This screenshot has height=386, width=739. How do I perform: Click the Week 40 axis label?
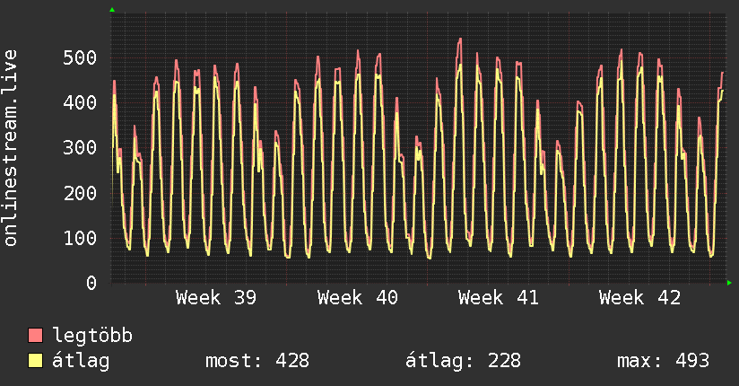357,298
